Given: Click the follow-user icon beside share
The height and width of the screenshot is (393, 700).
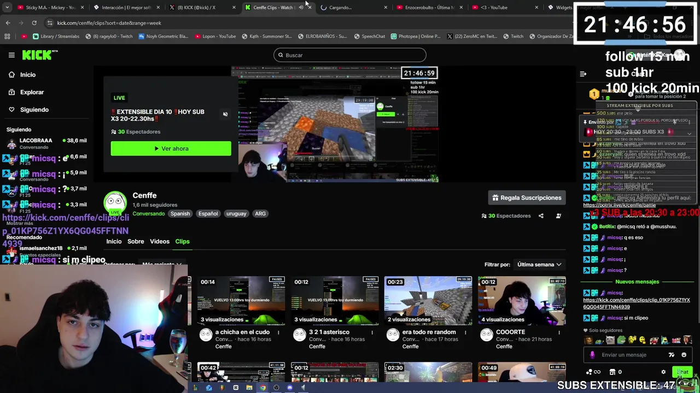Looking at the screenshot, I should click(x=558, y=216).
